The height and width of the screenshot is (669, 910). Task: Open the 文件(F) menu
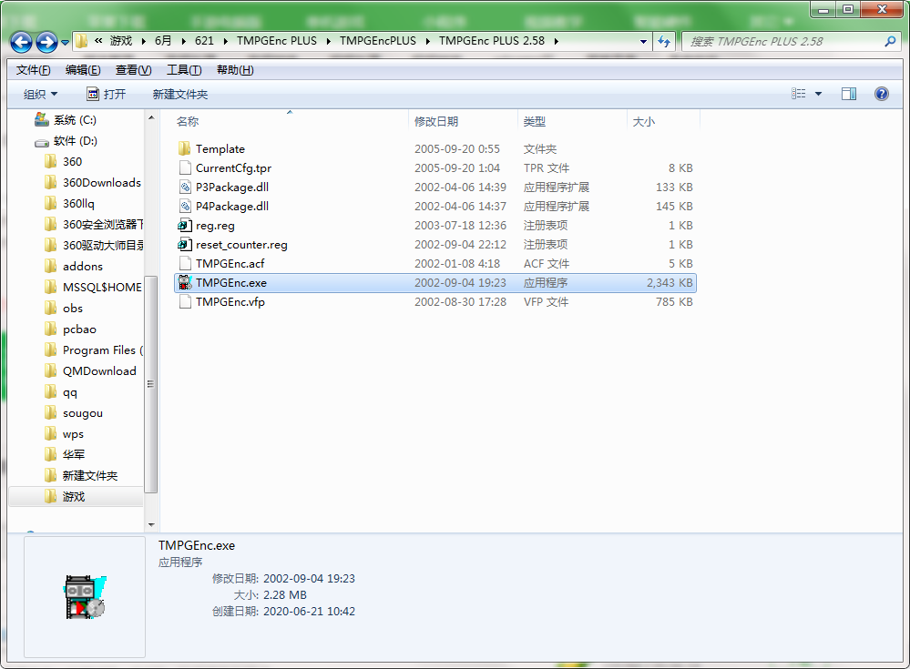pyautogui.click(x=33, y=70)
